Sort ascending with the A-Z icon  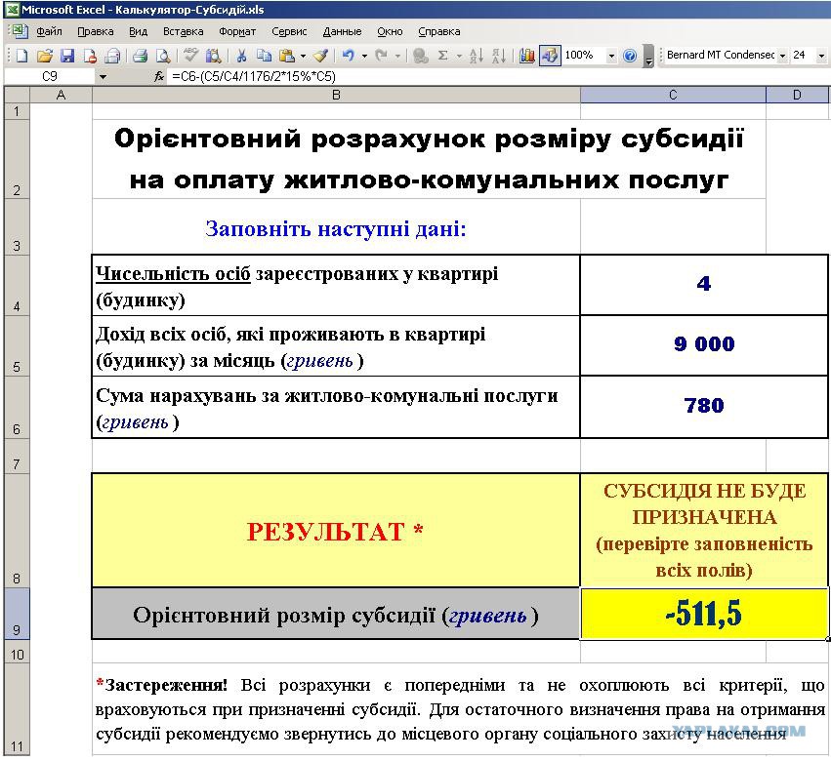pyautogui.click(x=476, y=56)
